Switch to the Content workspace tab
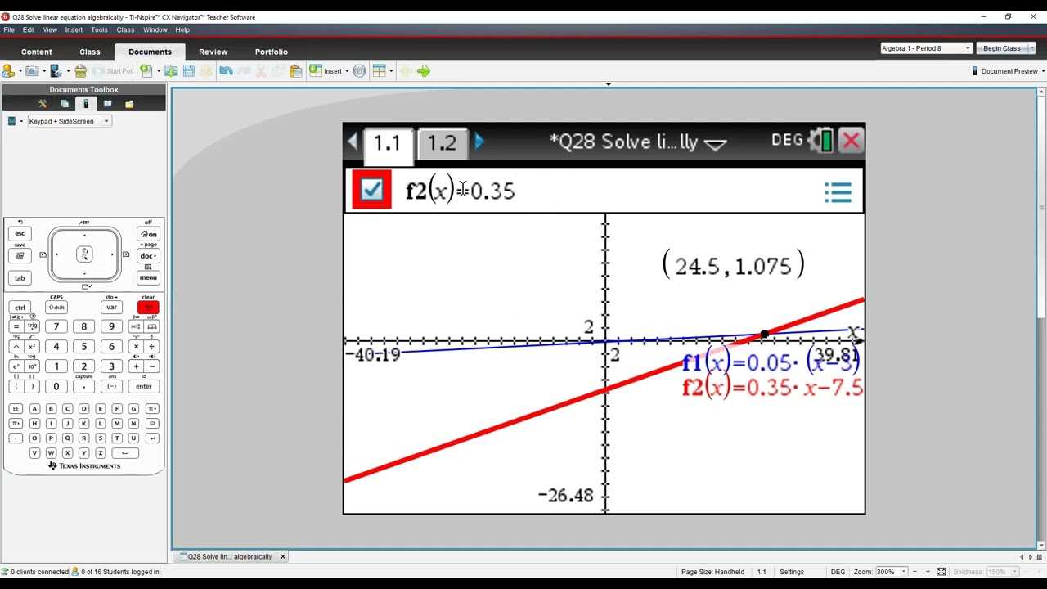The image size is (1047, 589). pyautogui.click(x=37, y=52)
